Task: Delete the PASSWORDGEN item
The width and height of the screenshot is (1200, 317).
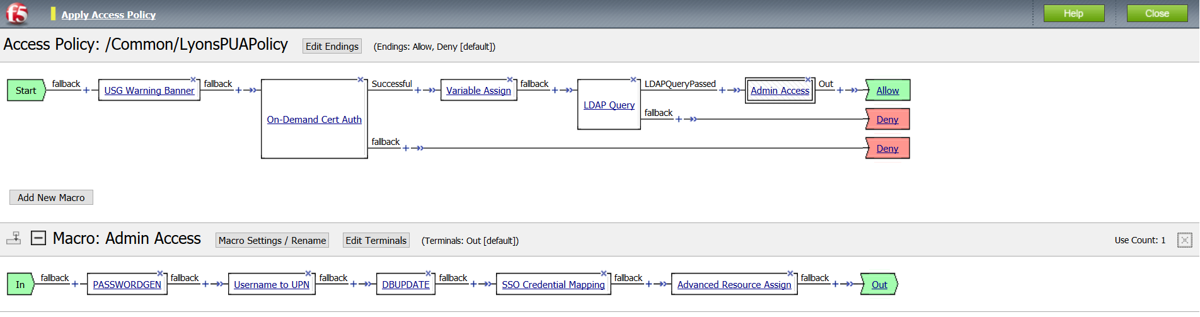Action: point(160,274)
